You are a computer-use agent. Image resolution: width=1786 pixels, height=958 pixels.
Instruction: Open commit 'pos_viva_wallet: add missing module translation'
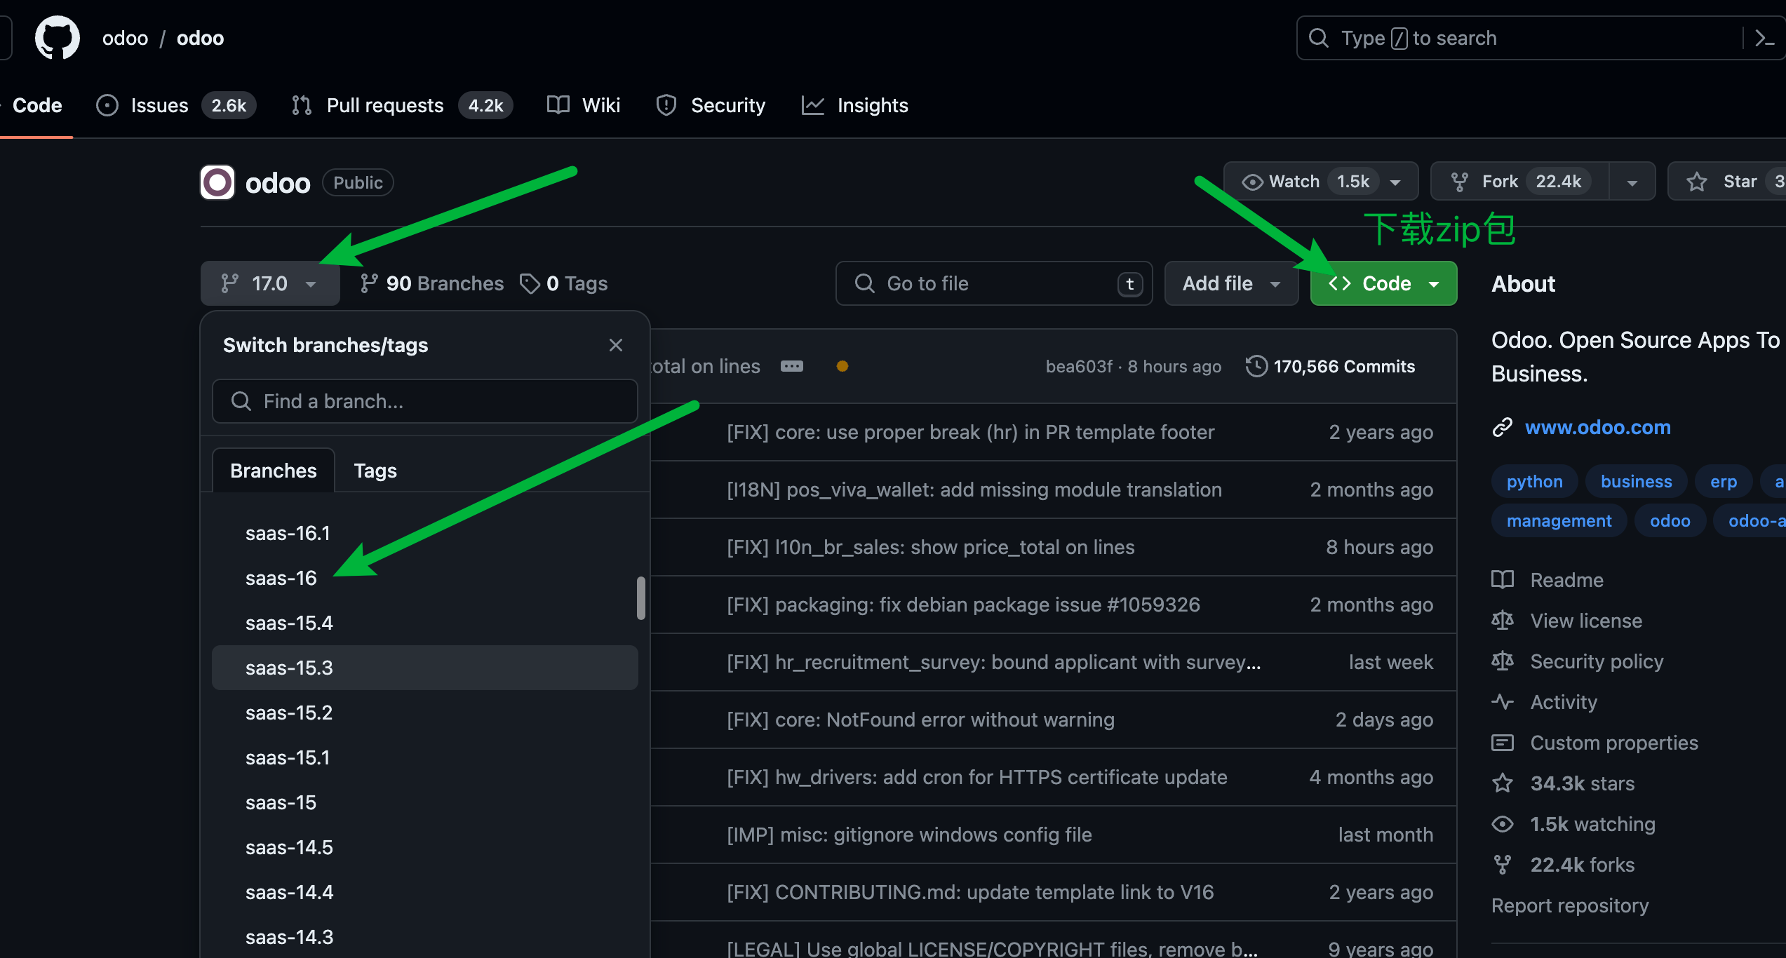pos(974,490)
